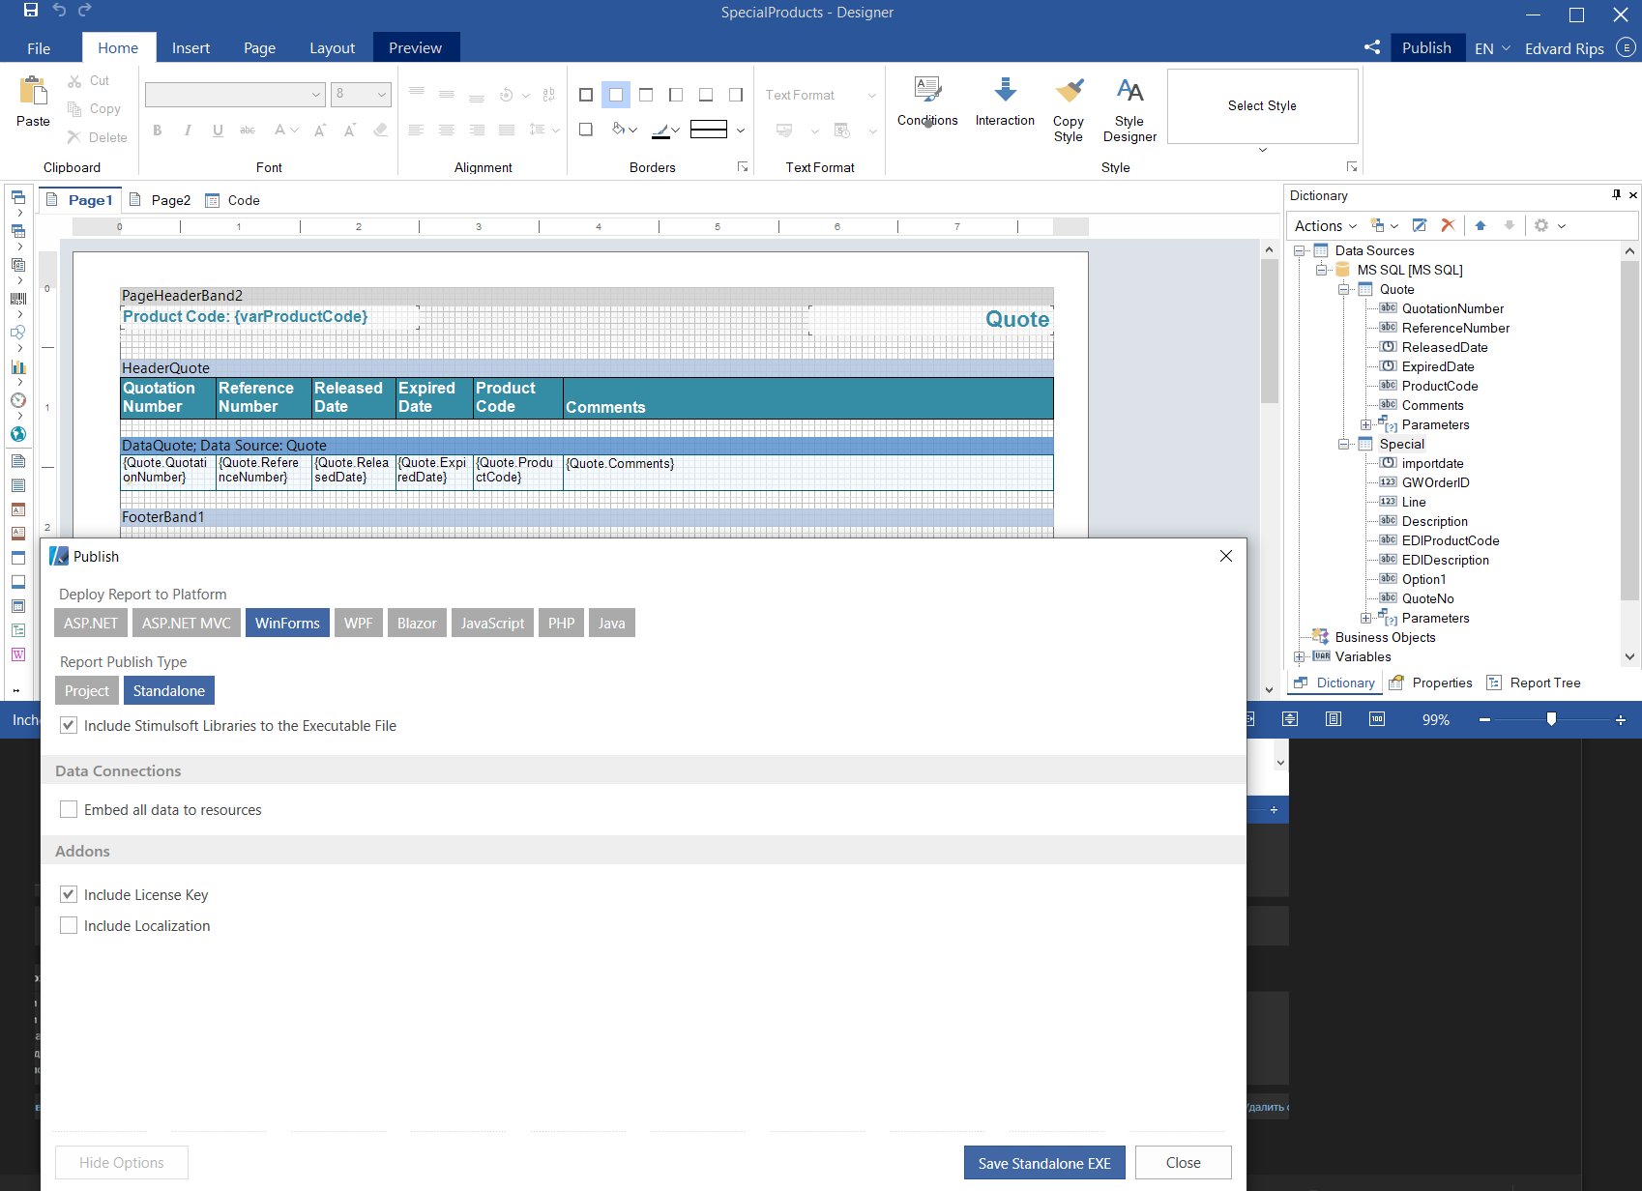Viewport: 1642px width, 1191px height.
Task: Open the Style Designer
Action: (x=1129, y=109)
